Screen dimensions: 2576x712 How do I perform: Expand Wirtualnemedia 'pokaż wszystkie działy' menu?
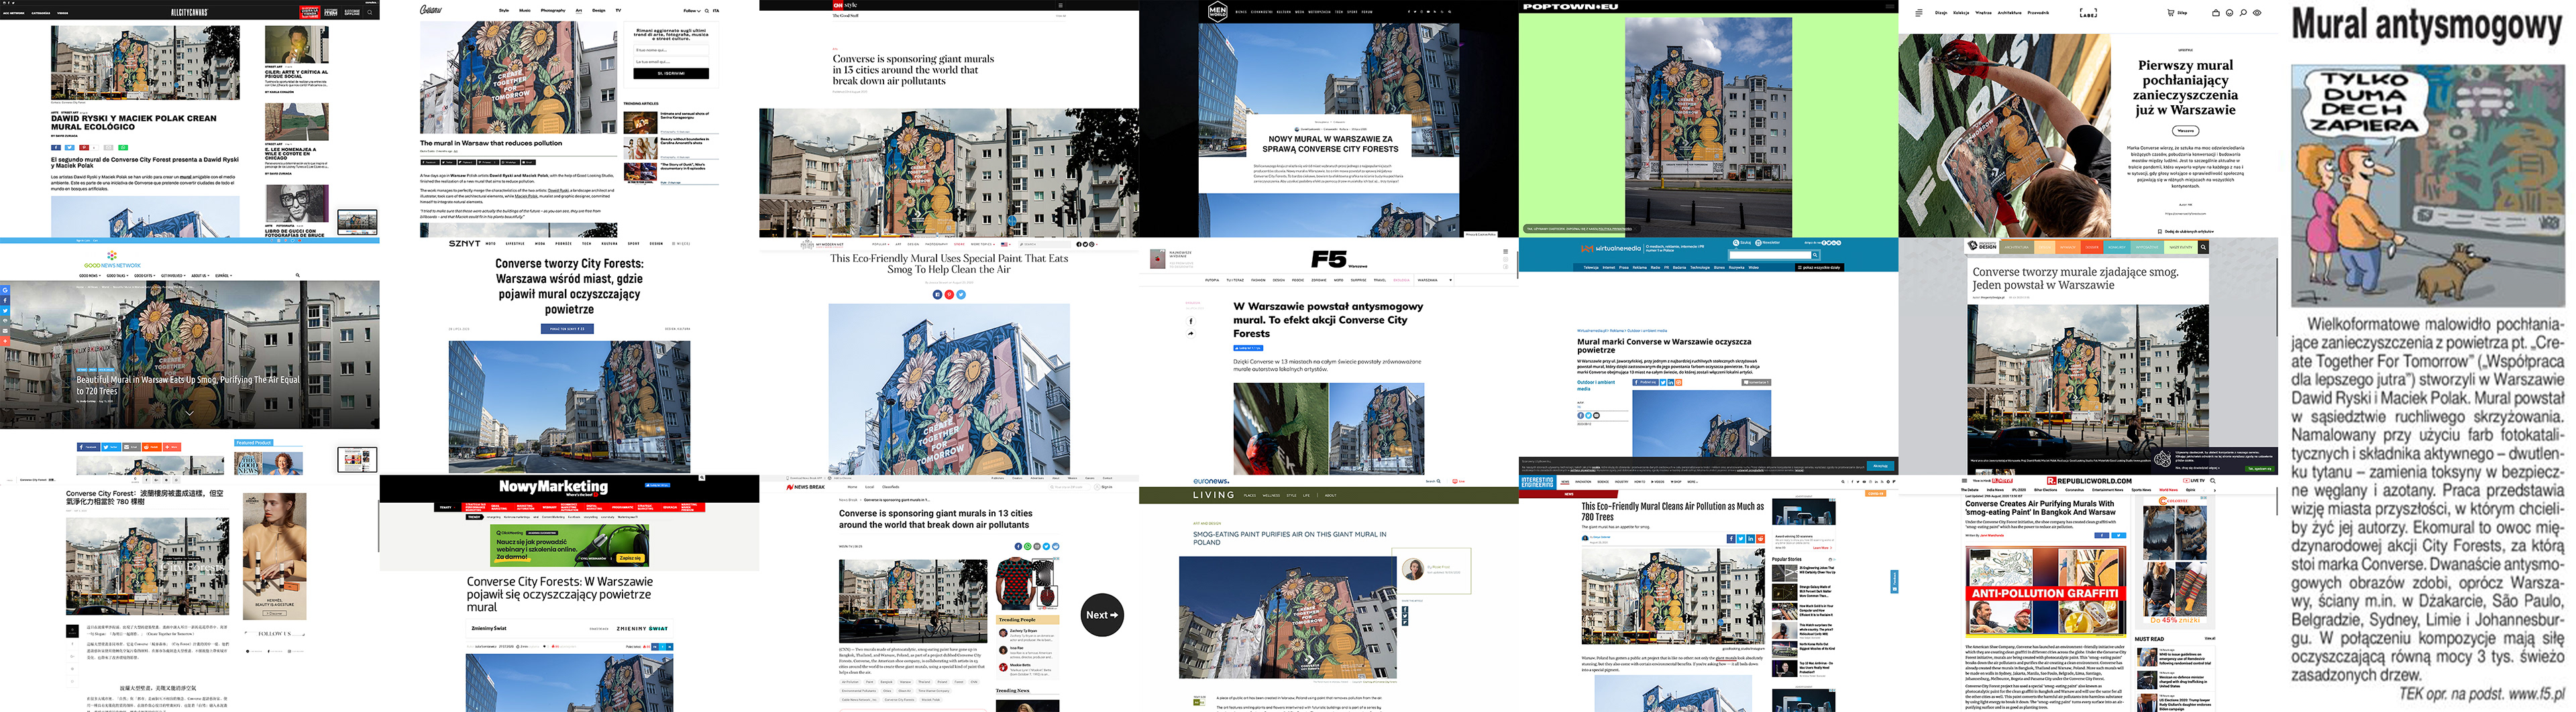(x=1820, y=268)
